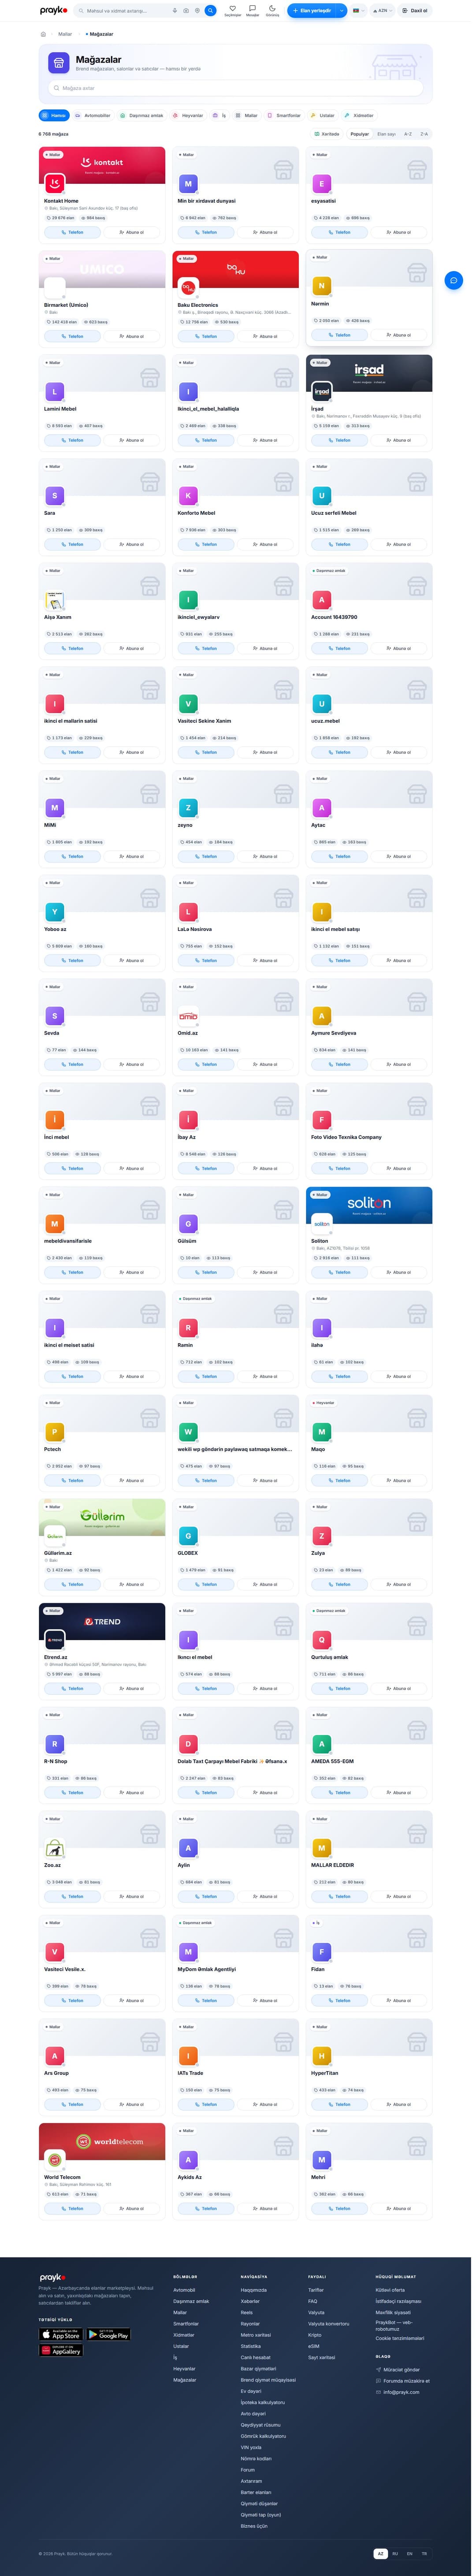476x2576 pixels.
Task: Open the Tariflər link in footer
Action: tap(316, 2289)
